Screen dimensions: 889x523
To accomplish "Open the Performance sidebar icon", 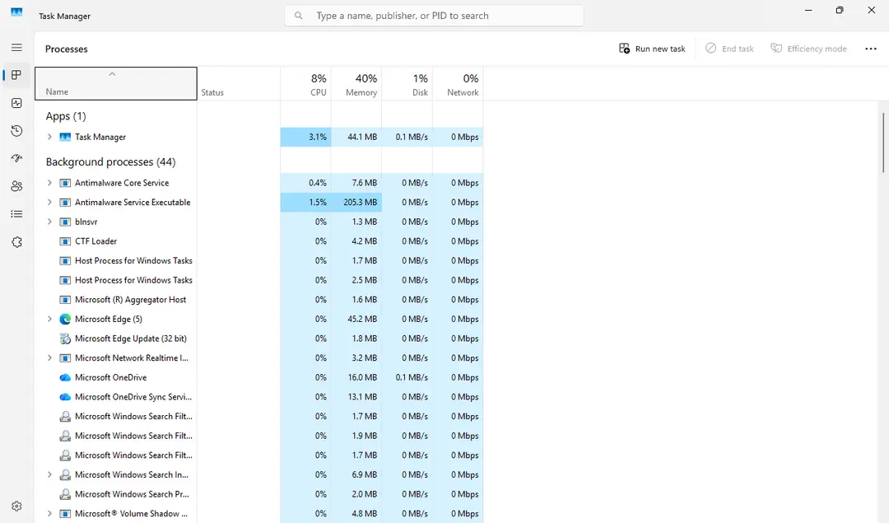I will (x=16, y=103).
